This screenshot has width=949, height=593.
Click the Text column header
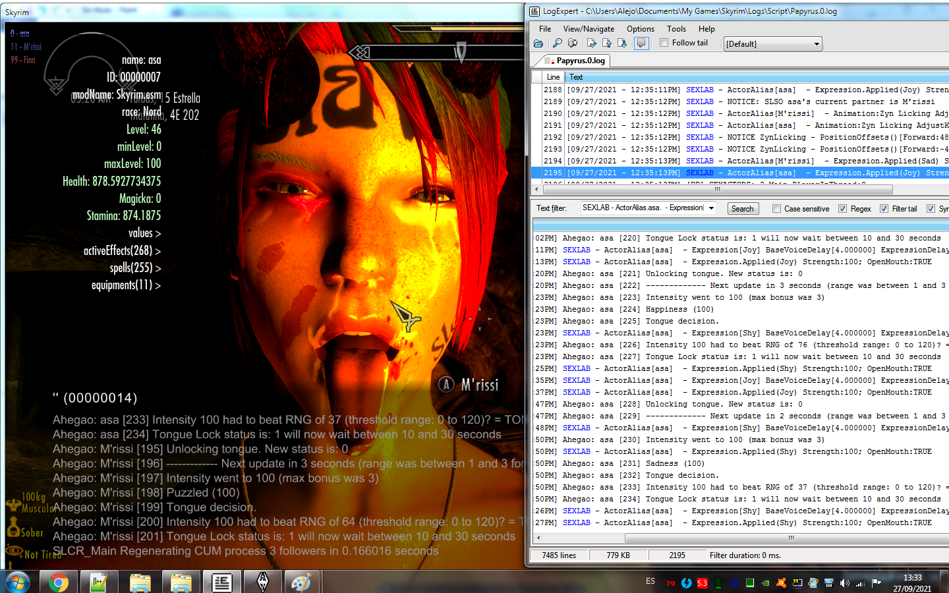(x=757, y=77)
